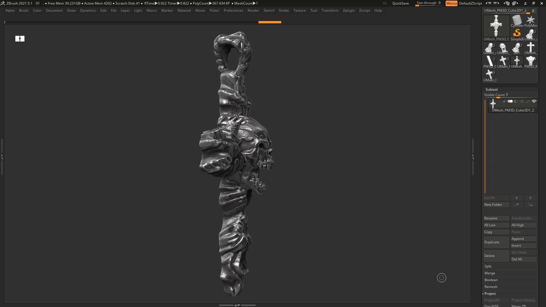Click the hide window to tray icon
Viewport: 546px width, 307px height.
(x=525, y=3)
